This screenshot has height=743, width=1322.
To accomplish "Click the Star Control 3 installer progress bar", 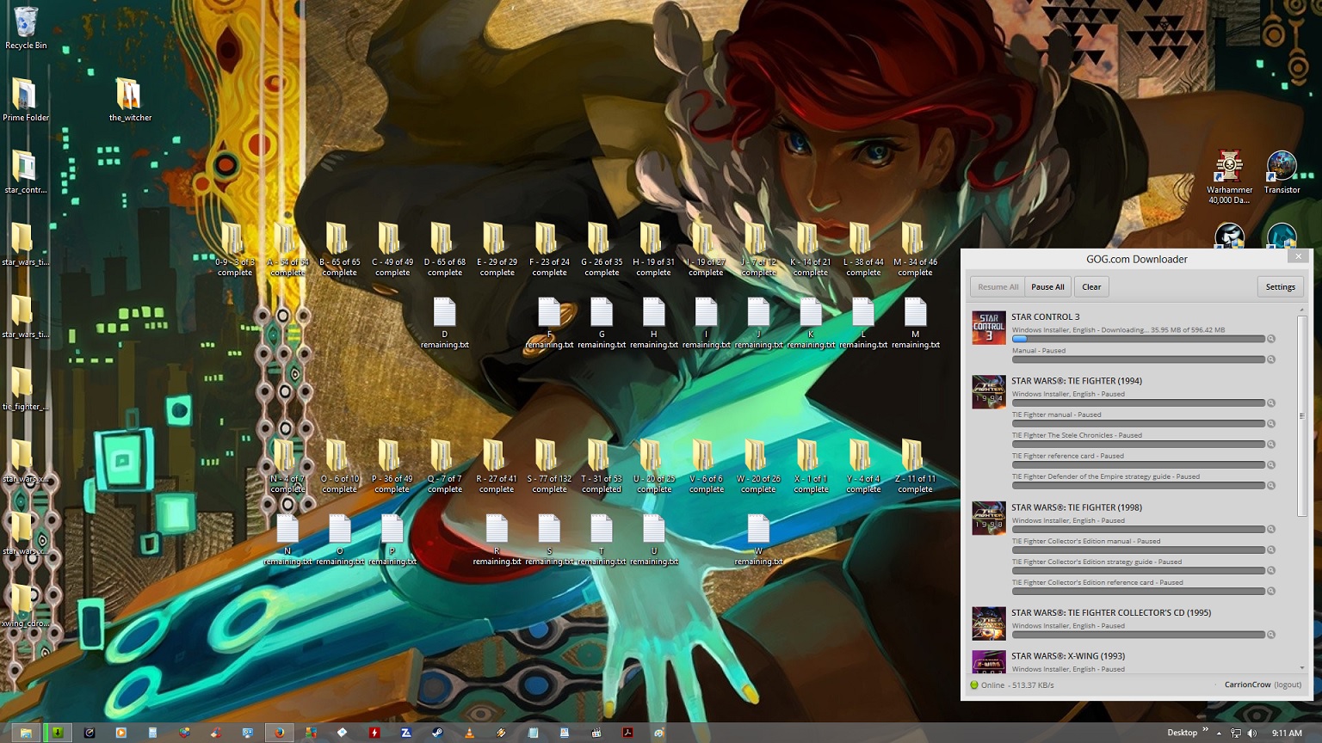I will 1138,339.
